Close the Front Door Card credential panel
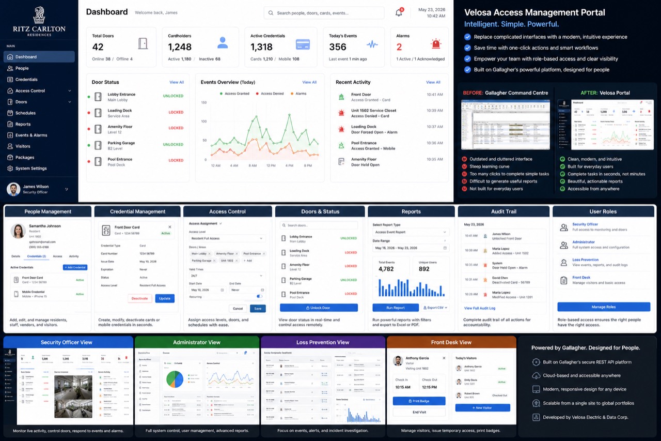The image size is (661, 441). 170,227
